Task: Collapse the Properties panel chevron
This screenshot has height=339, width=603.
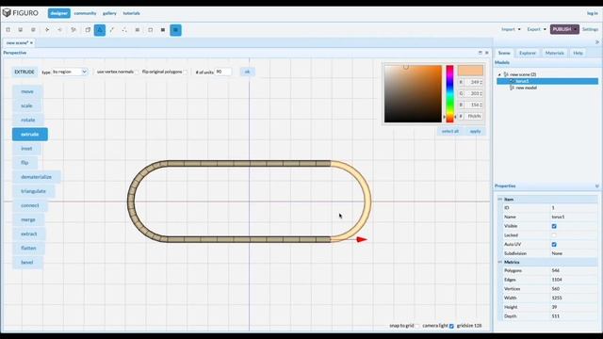Action: click(x=597, y=186)
